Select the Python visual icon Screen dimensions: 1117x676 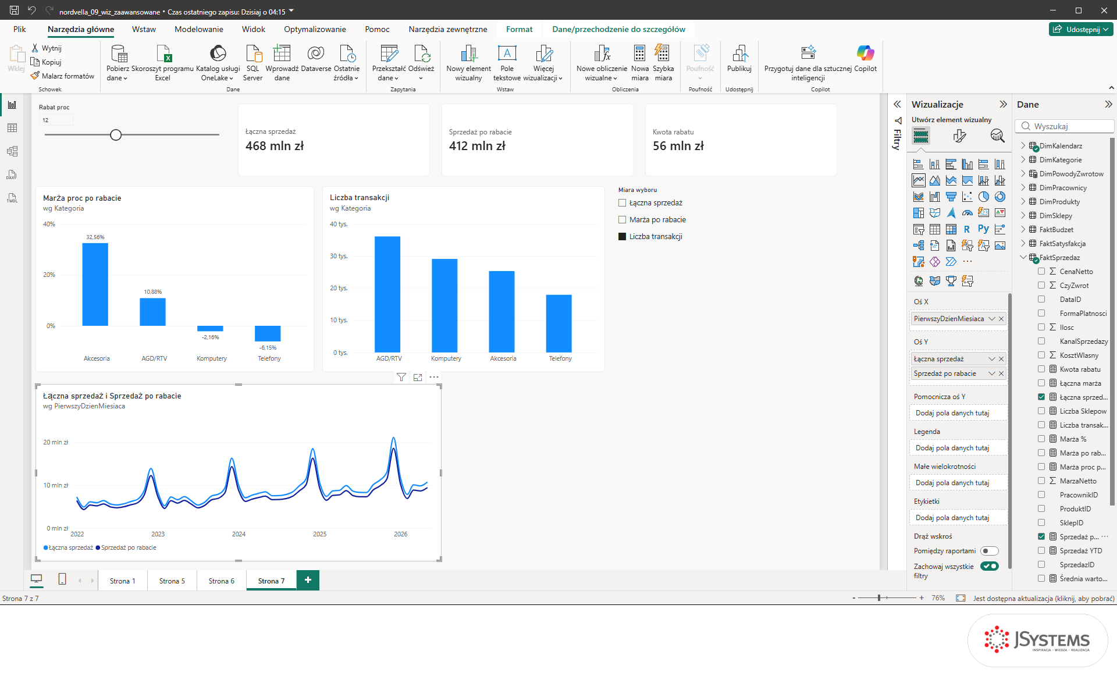pyautogui.click(x=983, y=229)
